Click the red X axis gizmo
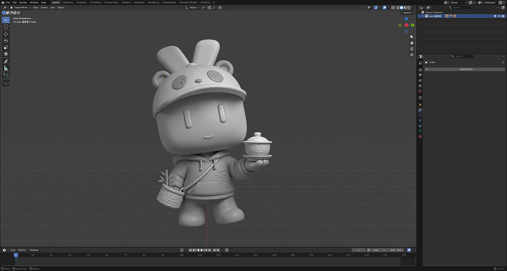 pyautogui.click(x=406, y=25)
